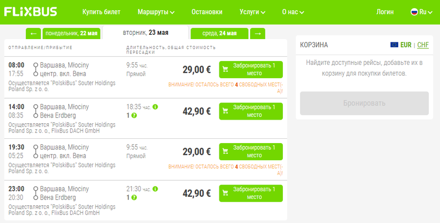
Task: Click info icon beside 21:30 duration
Action: (156, 189)
